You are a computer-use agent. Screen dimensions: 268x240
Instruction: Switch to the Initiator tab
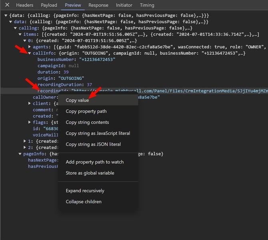click(x=124, y=5)
